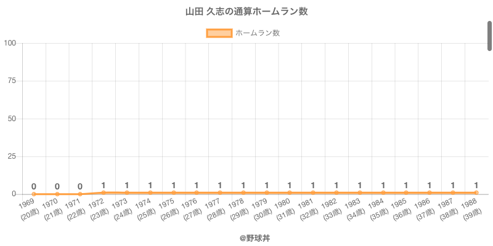Click the 1980 data point marker
Image resolution: width=493 pixels, height=246 pixels.
(290, 192)
